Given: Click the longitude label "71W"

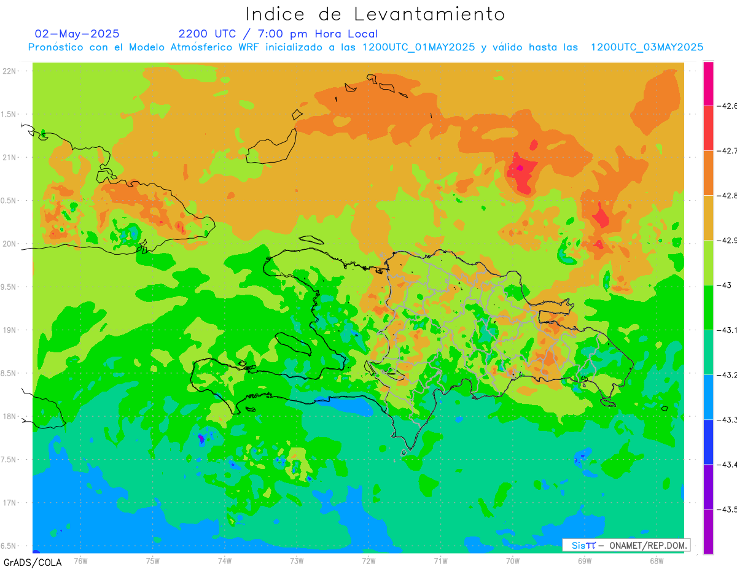Looking at the screenshot, I should tap(440, 560).
